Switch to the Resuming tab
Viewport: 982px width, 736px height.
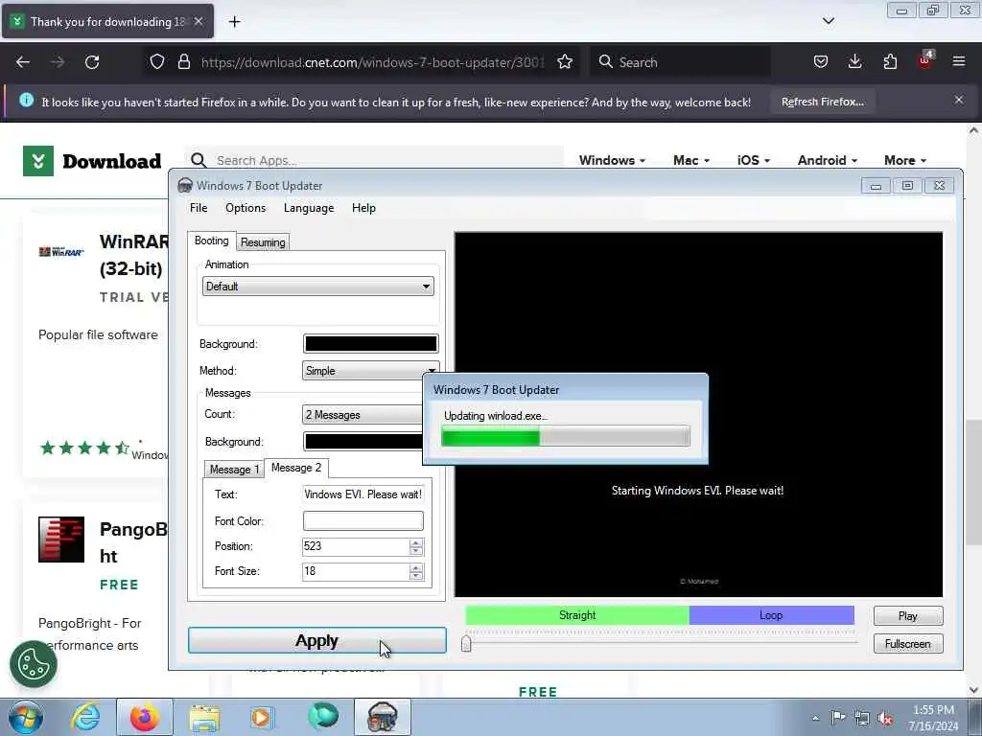263,242
